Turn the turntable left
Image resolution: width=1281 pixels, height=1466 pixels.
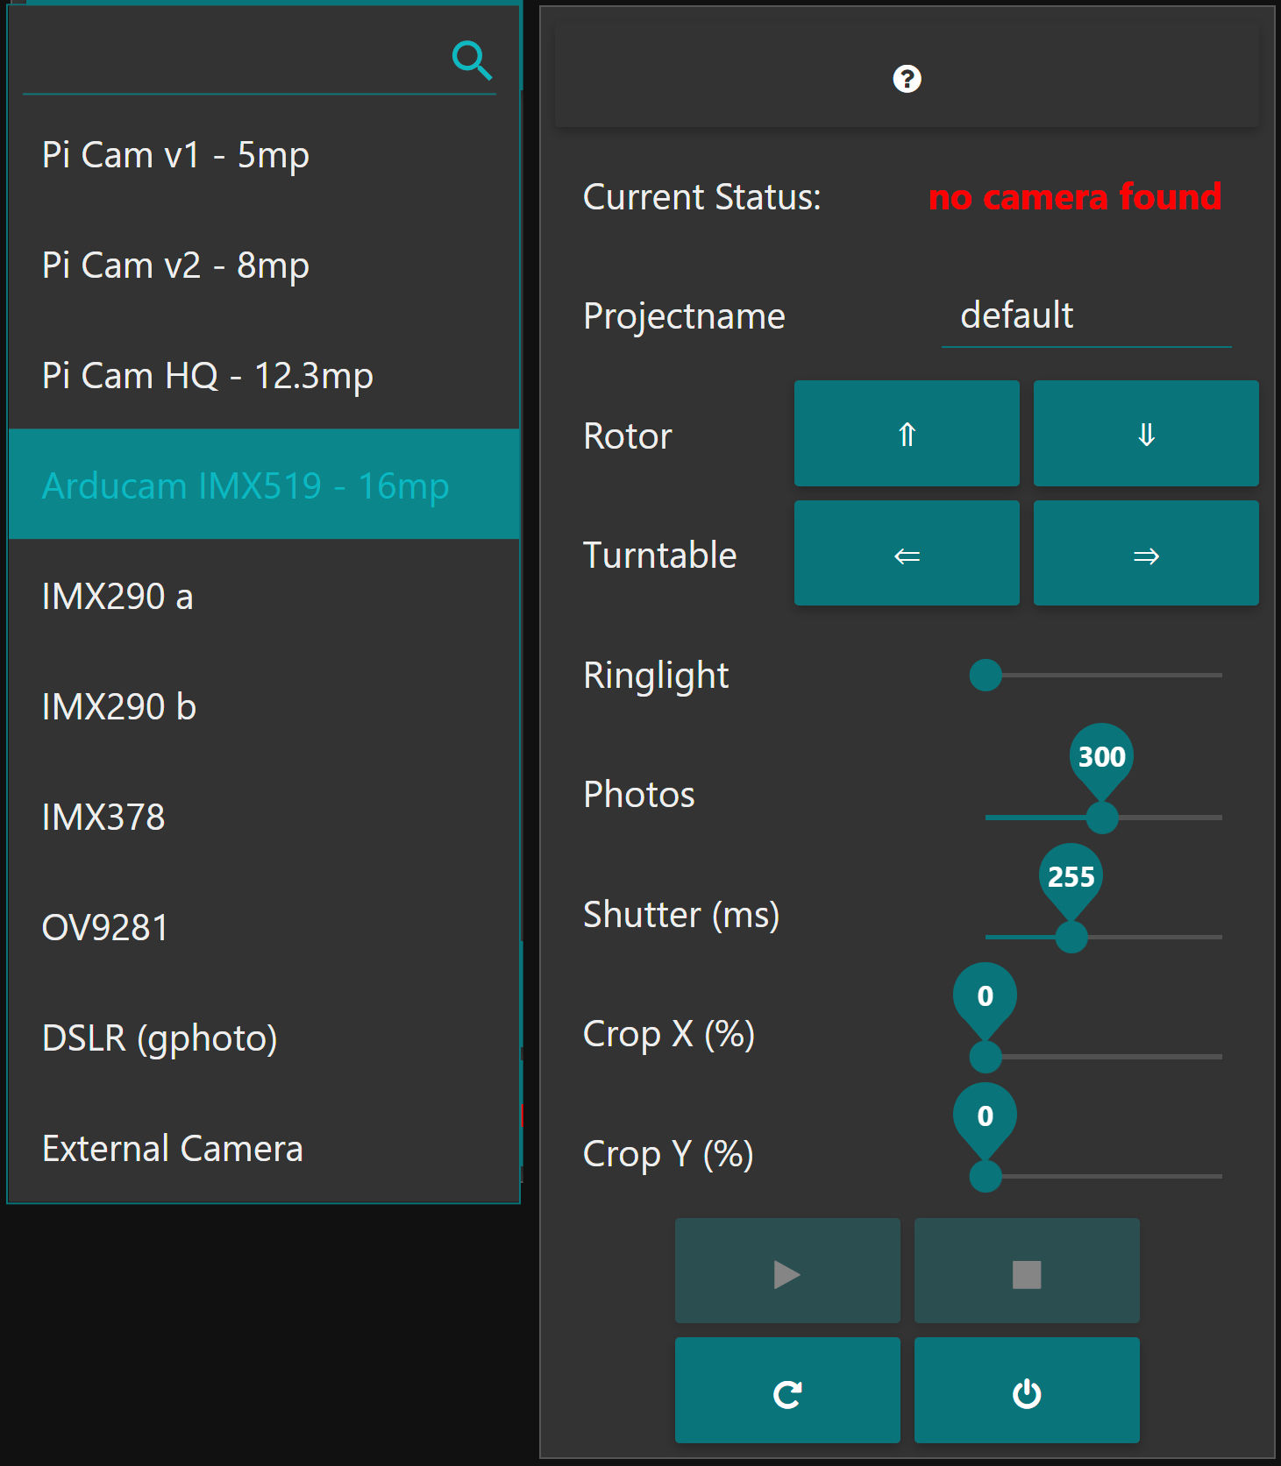click(x=907, y=553)
